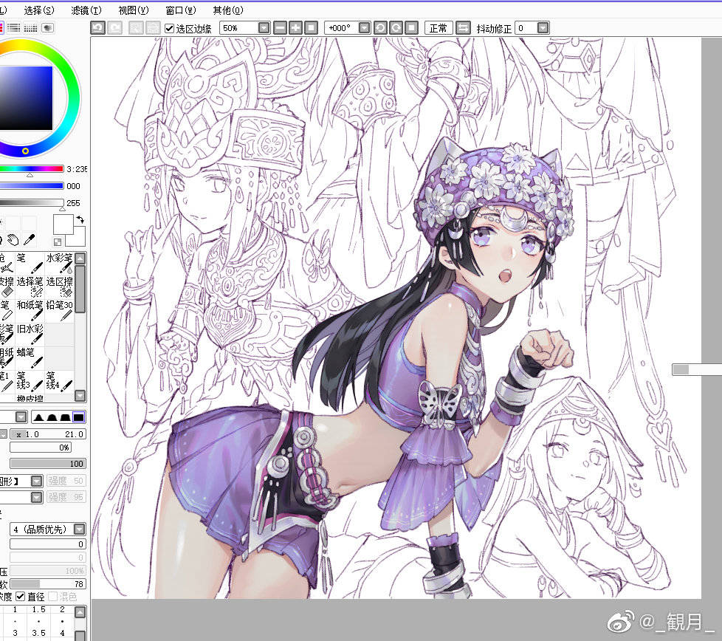Open the brush texture dropdown beside 强度 95

36,497
